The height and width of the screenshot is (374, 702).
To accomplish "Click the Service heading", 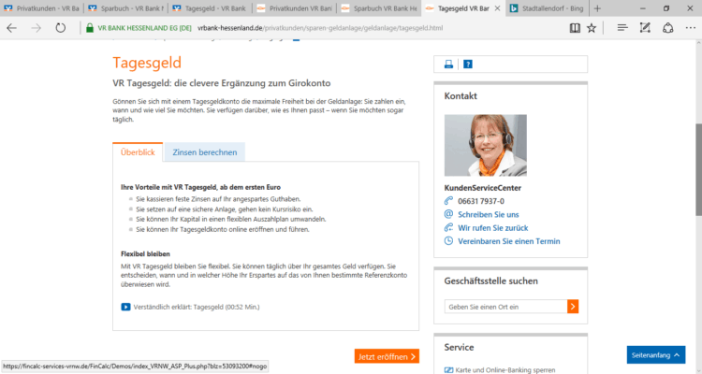I will click(x=459, y=347).
